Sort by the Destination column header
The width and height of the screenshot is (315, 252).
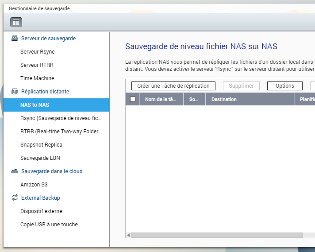224,99
